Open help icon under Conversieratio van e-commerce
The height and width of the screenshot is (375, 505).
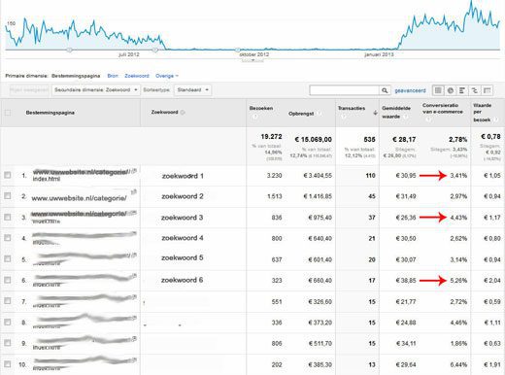point(428,119)
